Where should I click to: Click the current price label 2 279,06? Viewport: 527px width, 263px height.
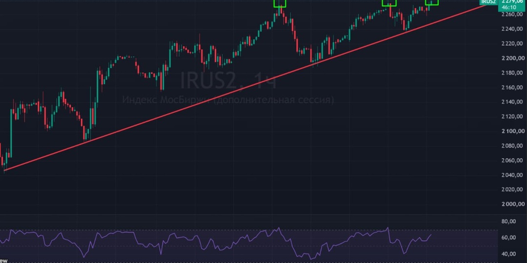click(511, 1)
